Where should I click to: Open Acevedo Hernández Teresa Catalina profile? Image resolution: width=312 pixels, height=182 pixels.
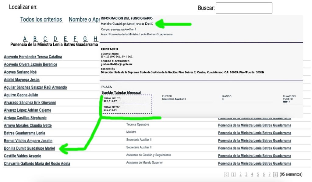(33, 57)
